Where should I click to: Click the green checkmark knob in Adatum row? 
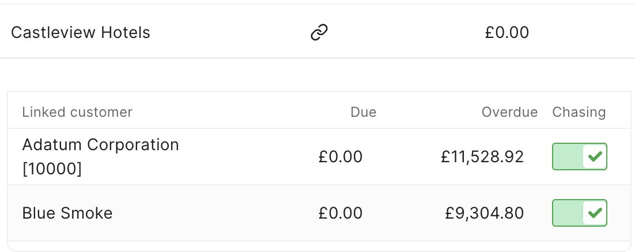[595, 156]
